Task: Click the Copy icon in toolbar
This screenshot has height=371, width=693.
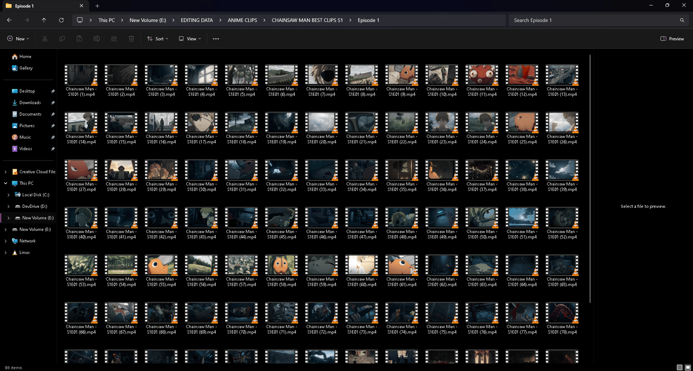Action: tap(62, 39)
